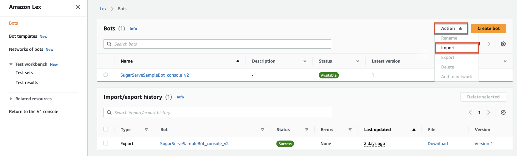Expand the Related resources section
Image resolution: width=517 pixels, height=156 pixels.
point(11,99)
